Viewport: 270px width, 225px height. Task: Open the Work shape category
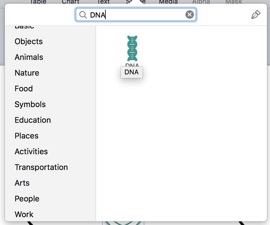click(24, 214)
